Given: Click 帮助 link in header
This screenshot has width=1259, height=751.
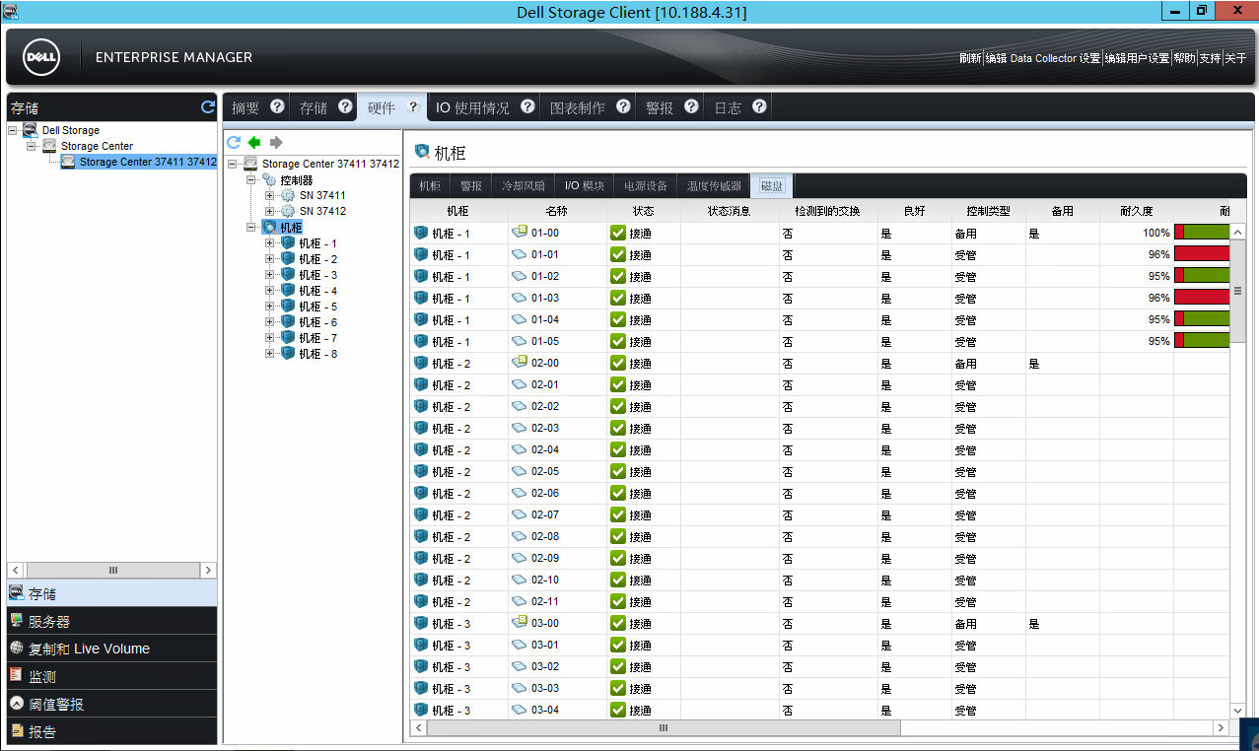Looking at the screenshot, I should (1184, 58).
